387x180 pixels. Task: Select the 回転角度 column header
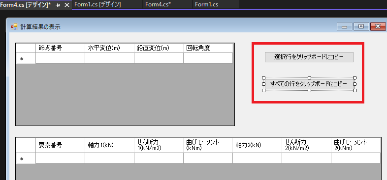(x=208, y=48)
